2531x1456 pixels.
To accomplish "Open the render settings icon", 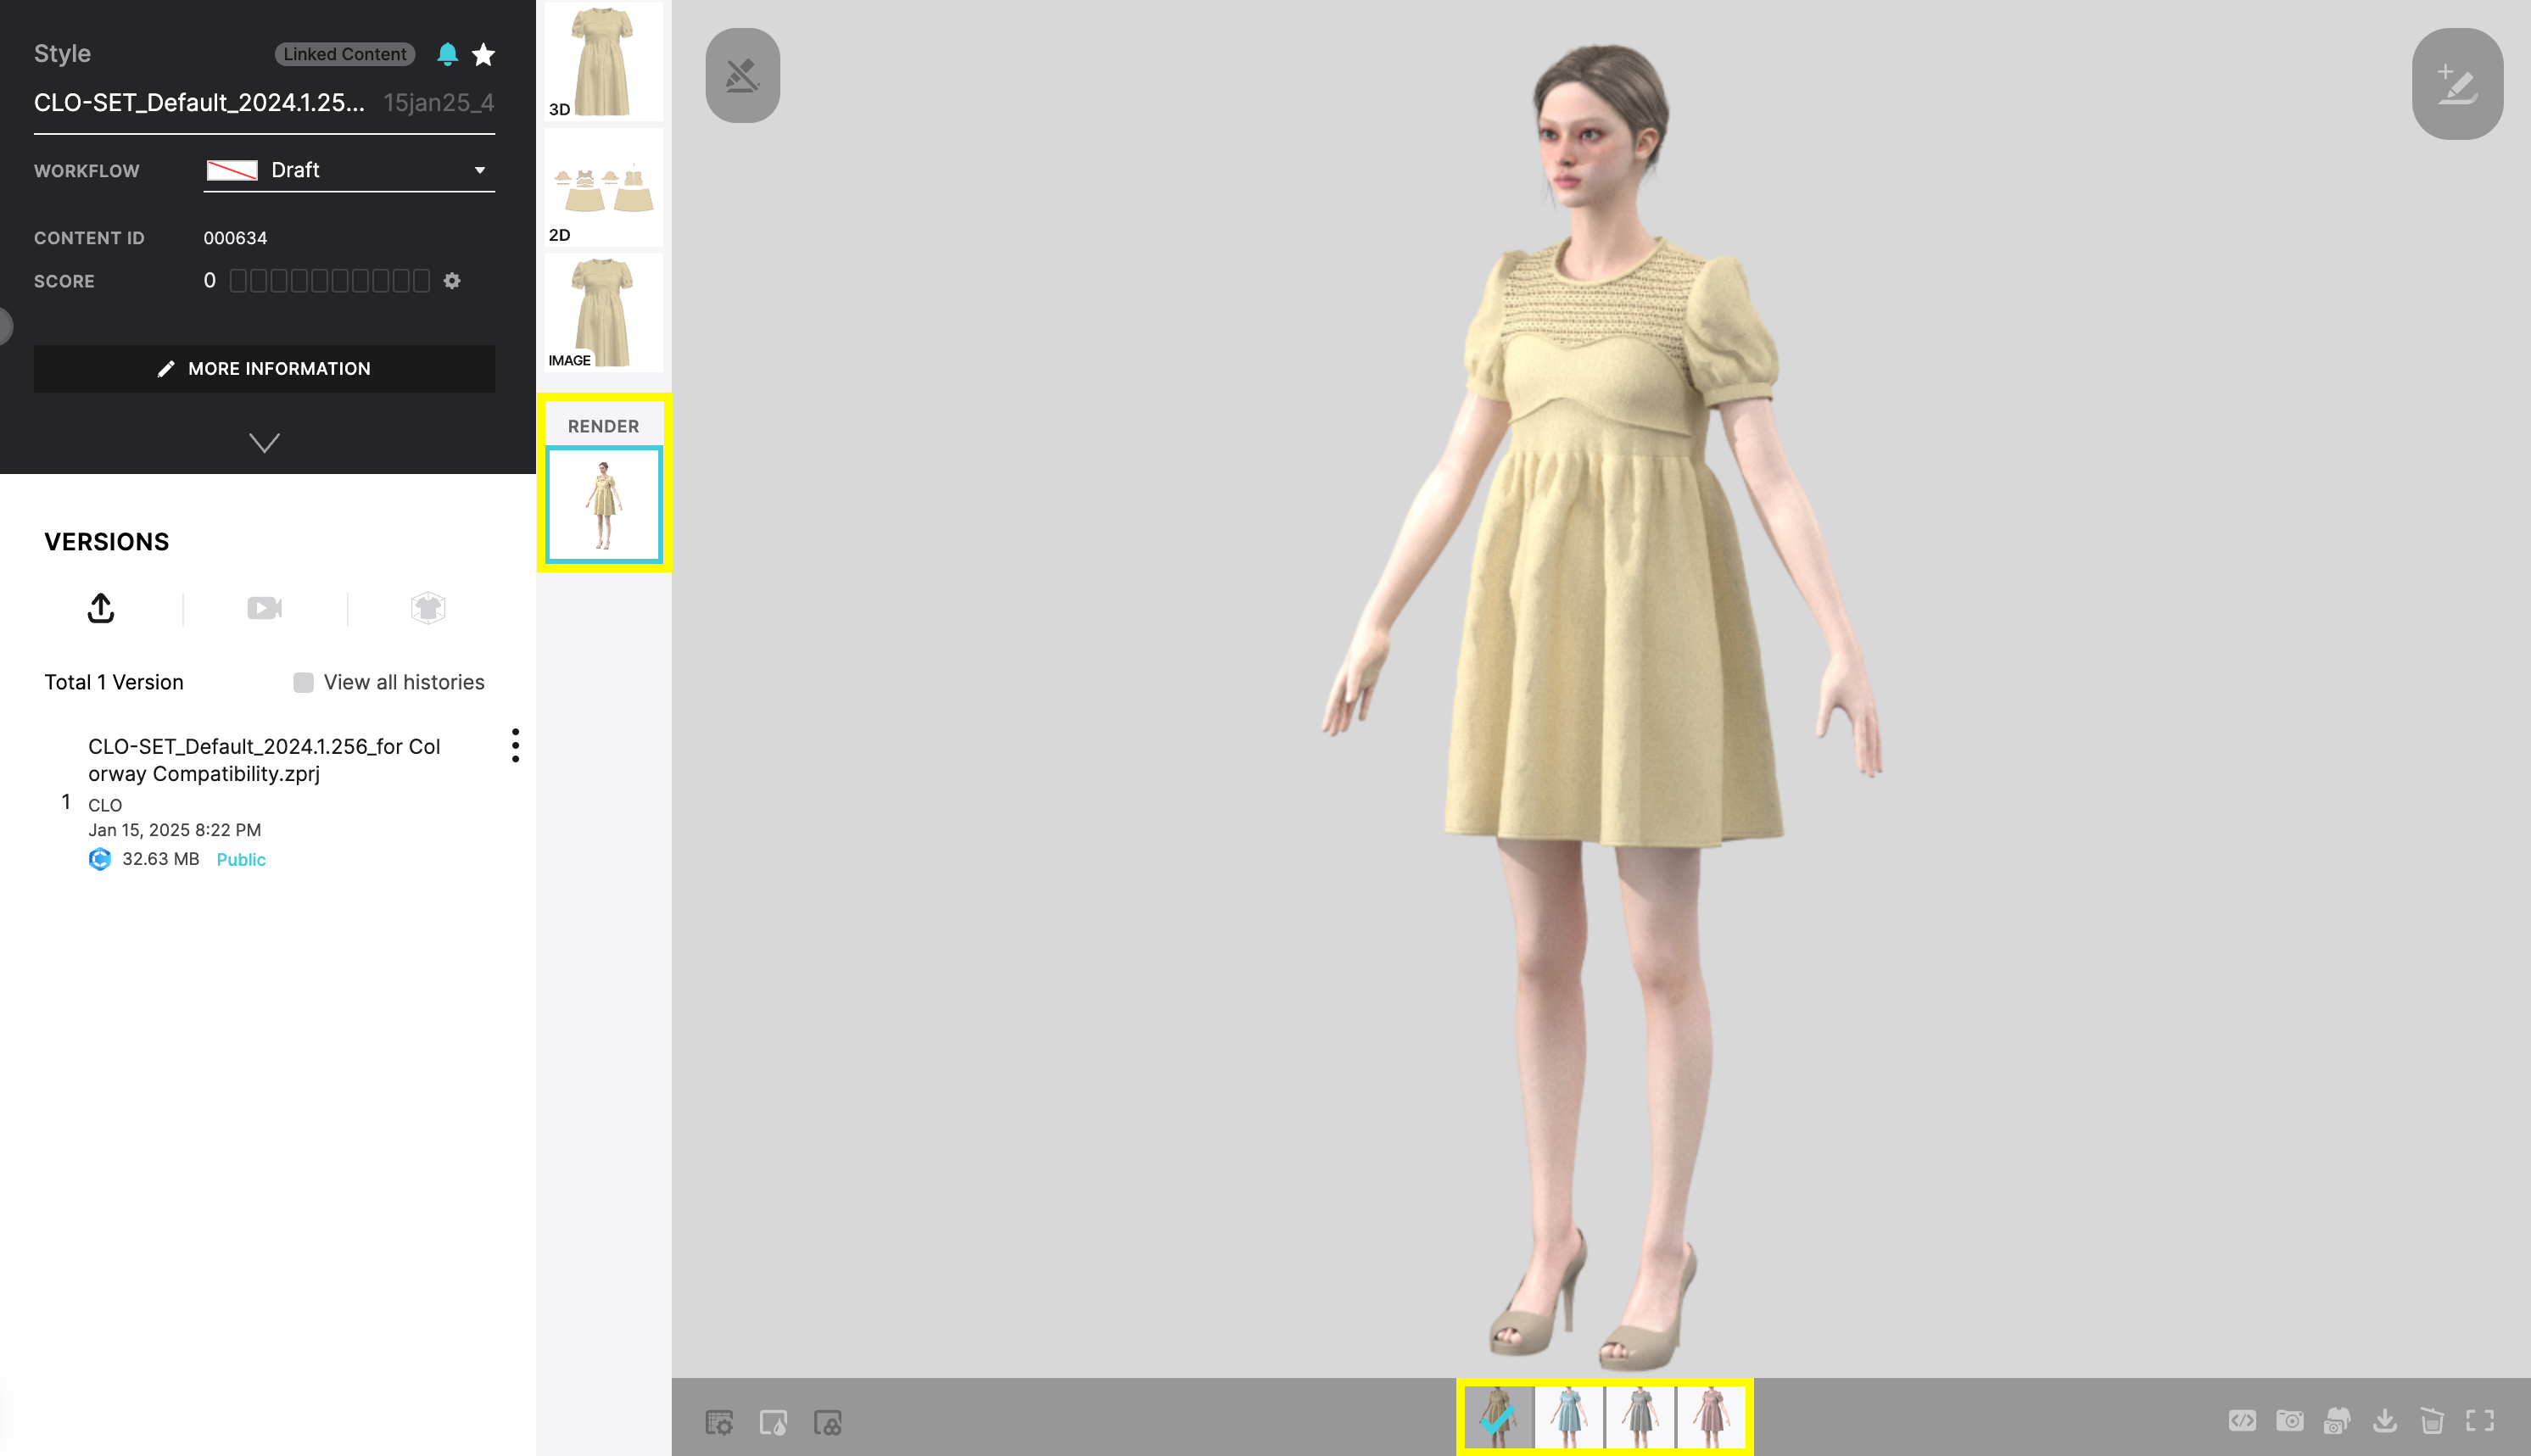I will pos(720,1422).
